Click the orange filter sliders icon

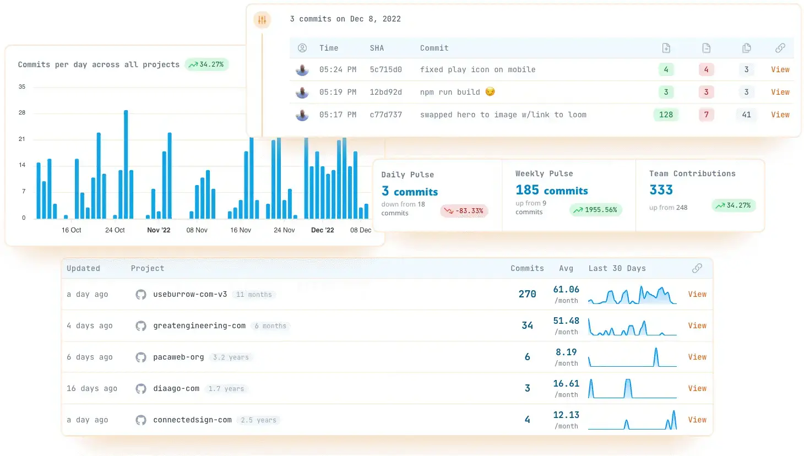(x=262, y=20)
